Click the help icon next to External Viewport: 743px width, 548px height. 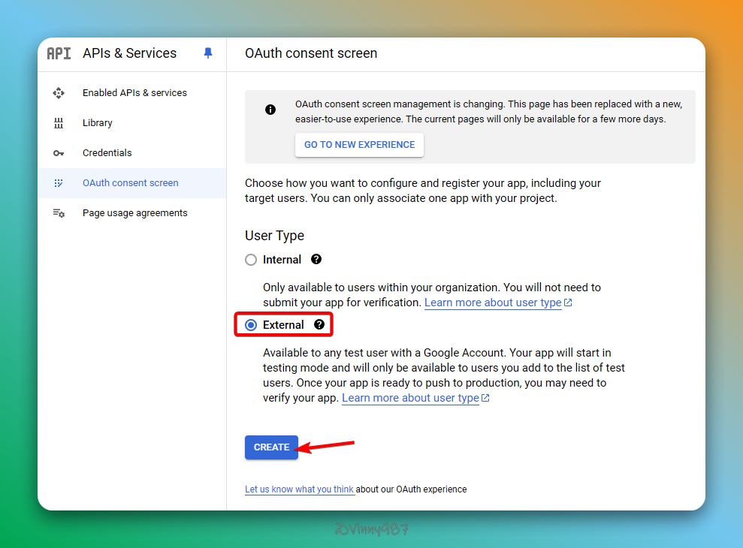319,325
